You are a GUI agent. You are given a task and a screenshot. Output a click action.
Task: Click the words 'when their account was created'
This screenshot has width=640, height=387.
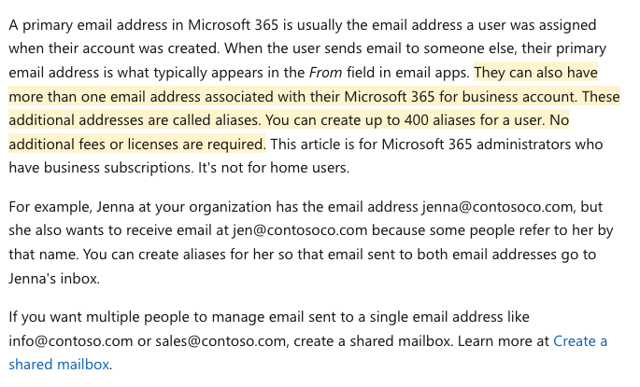tap(114, 48)
